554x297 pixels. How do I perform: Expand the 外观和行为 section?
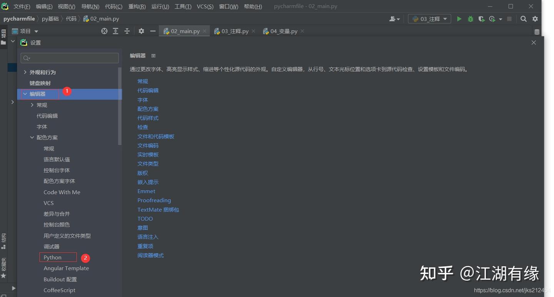[25, 72]
